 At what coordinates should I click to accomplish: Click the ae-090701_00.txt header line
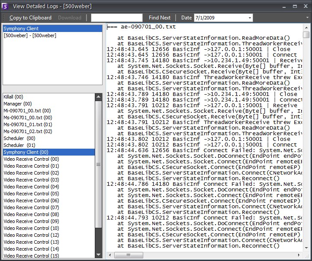tap(142, 27)
